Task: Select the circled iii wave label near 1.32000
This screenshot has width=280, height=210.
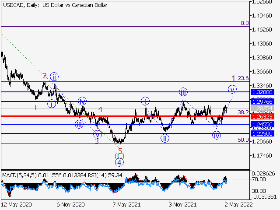Action: coord(183,92)
